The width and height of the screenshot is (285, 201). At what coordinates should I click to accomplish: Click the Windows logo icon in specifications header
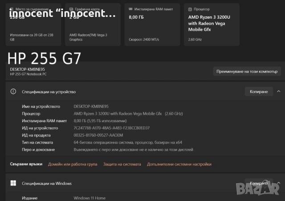coord(13,183)
